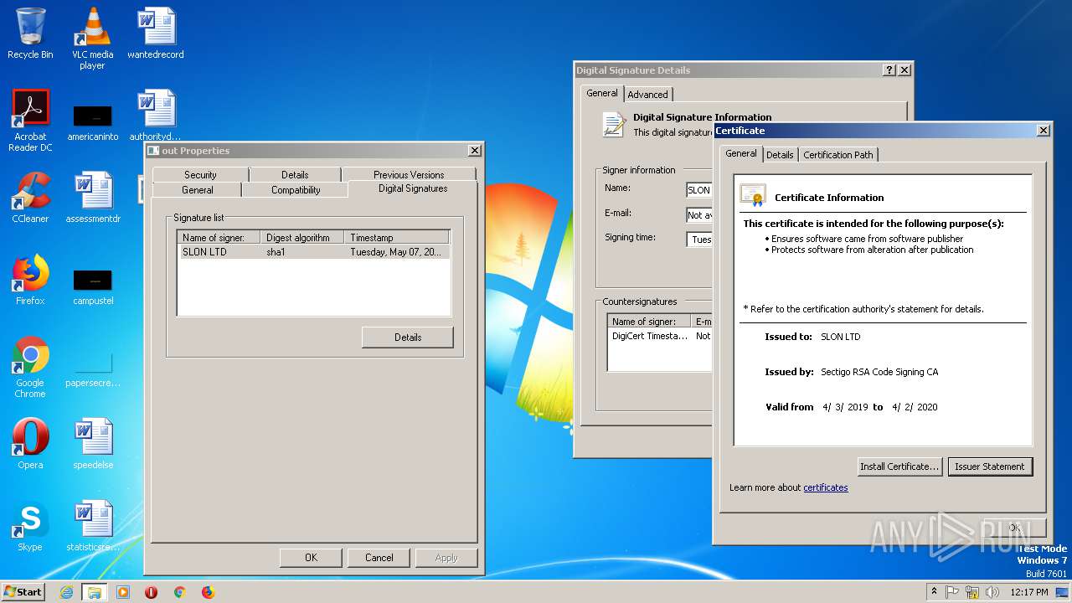Open Advanced tab in Digital Signature Details
The height and width of the screenshot is (603, 1072).
[648, 95]
